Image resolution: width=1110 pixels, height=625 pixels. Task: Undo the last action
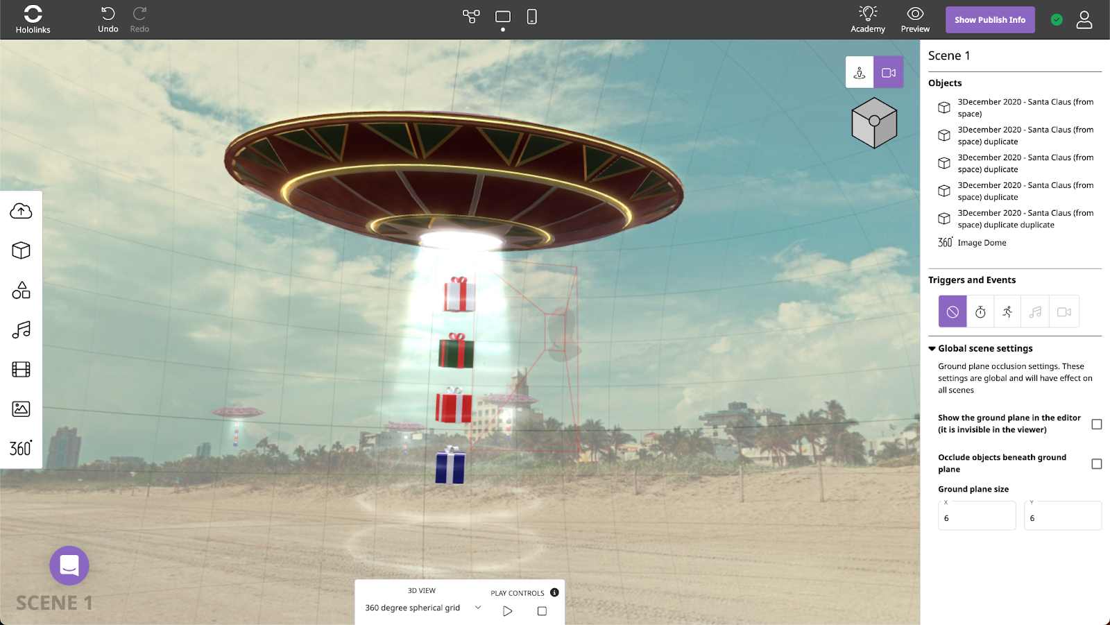[108, 19]
